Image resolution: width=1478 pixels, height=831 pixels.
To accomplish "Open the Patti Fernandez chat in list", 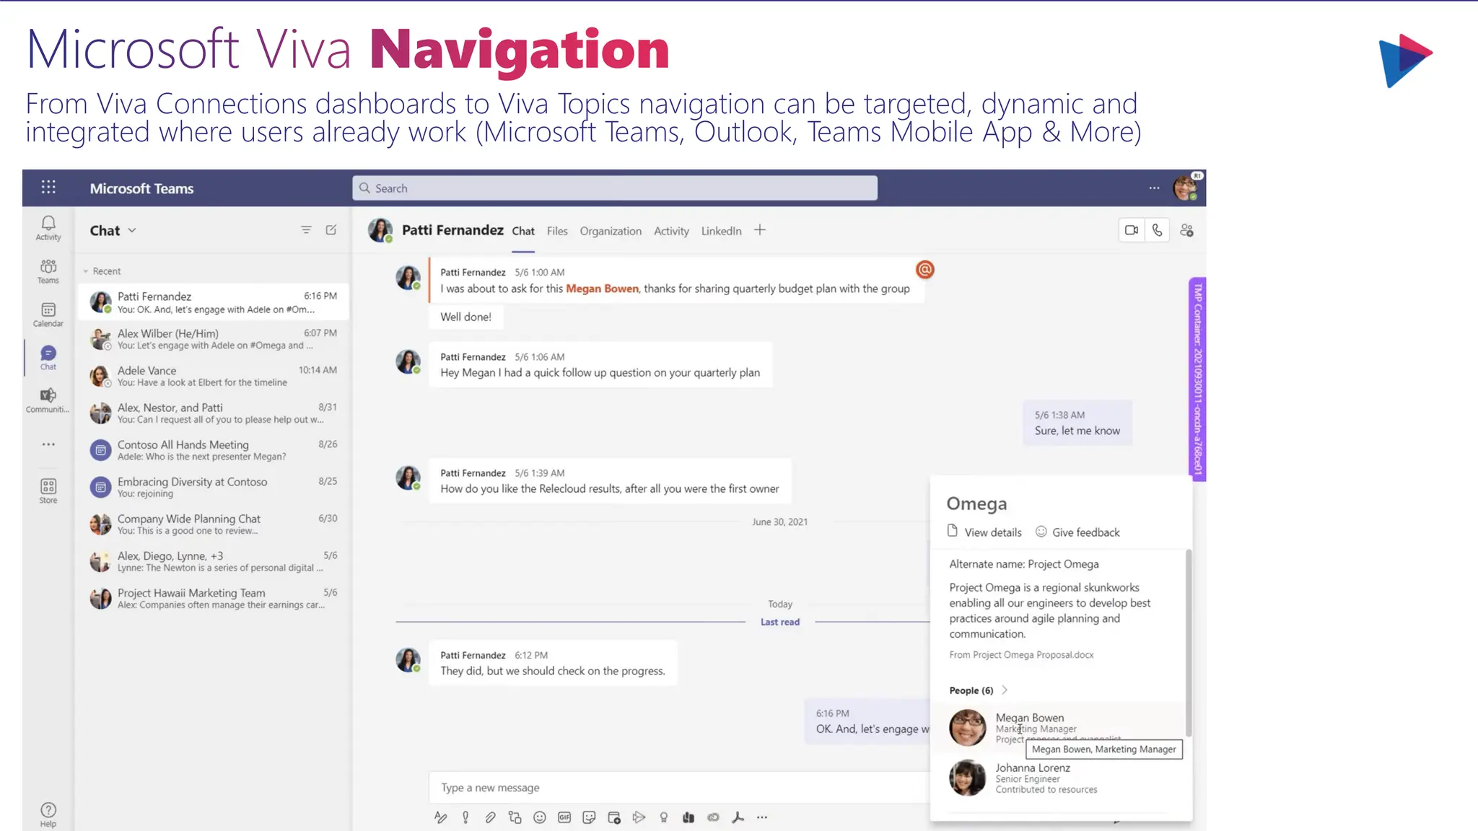I will click(x=214, y=302).
